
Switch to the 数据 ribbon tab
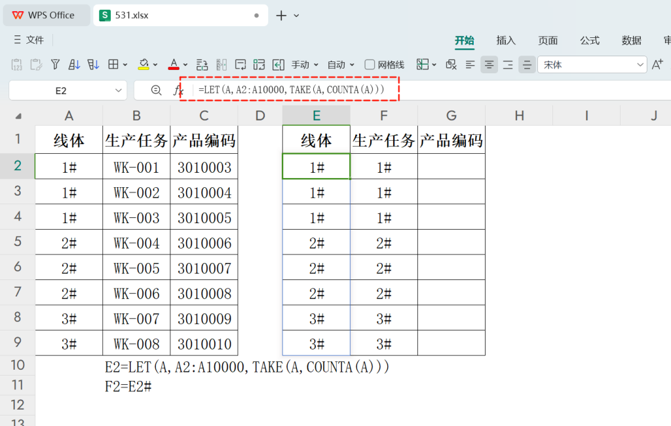tap(632, 41)
